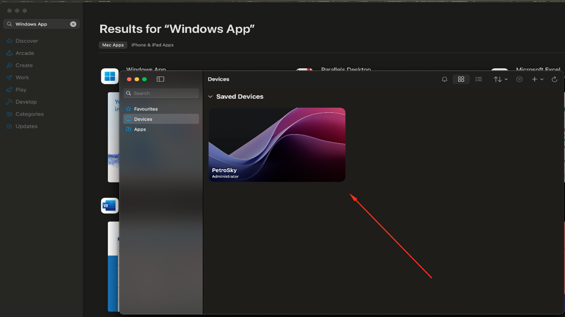Viewport: 565px width, 317px height.
Task: Collapse the Saved Devices section
Action: point(210,97)
